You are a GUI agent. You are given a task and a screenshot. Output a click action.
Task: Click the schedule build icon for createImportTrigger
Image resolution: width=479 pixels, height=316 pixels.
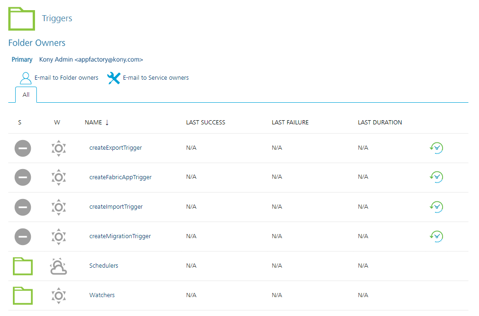click(436, 207)
